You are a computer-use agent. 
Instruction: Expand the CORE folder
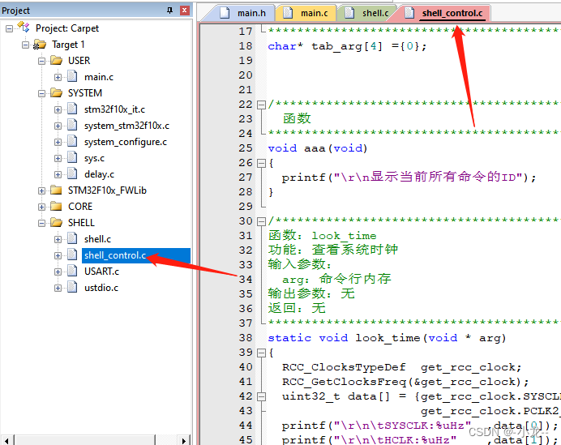(x=41, y=207)
